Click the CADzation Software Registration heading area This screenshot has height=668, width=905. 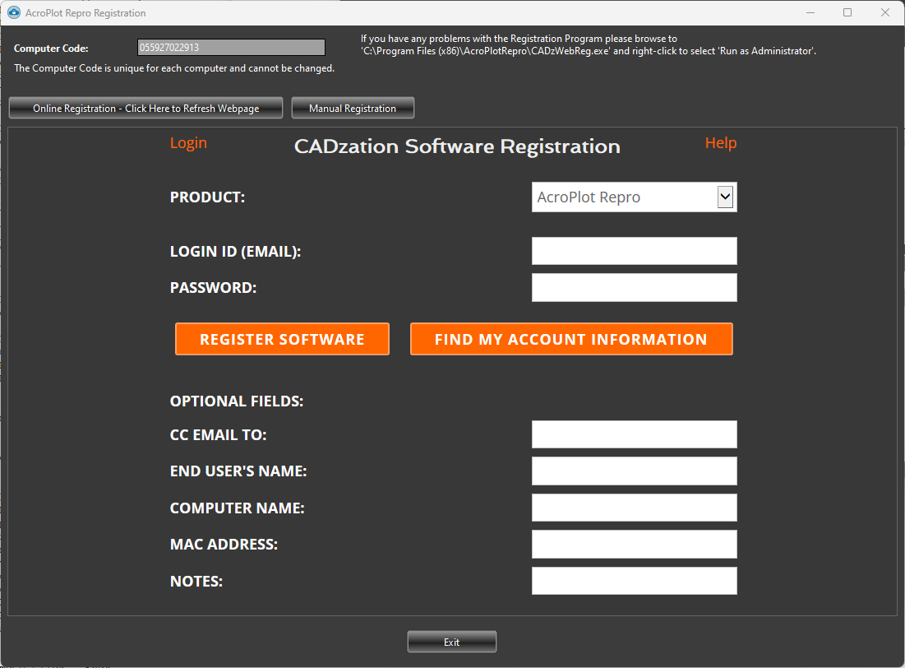[457, 146]
